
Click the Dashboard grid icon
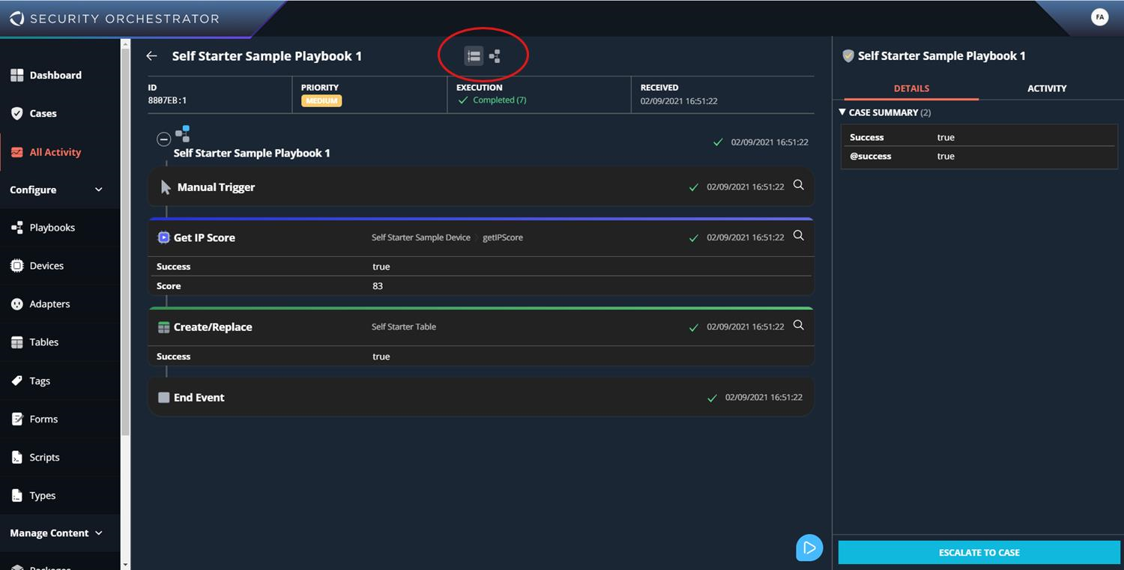tap(16, 75)
